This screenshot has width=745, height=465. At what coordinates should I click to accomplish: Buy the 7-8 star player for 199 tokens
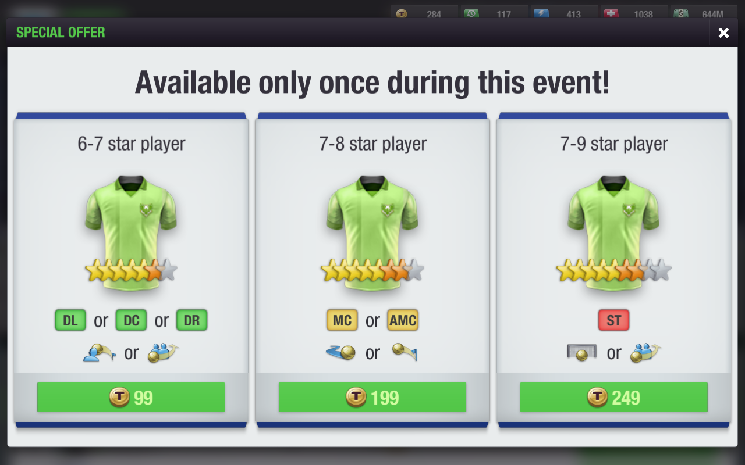coord(372,397)
